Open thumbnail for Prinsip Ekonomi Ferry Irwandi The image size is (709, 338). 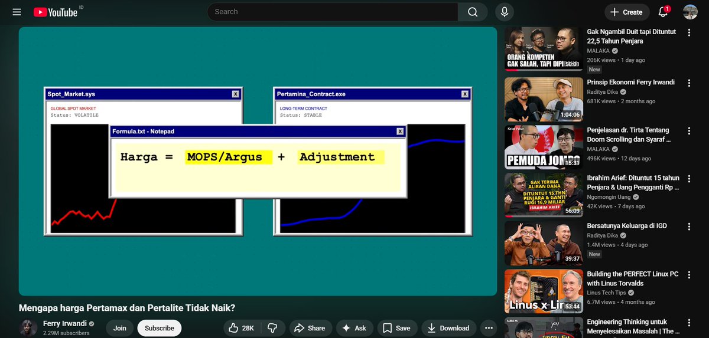544,99
